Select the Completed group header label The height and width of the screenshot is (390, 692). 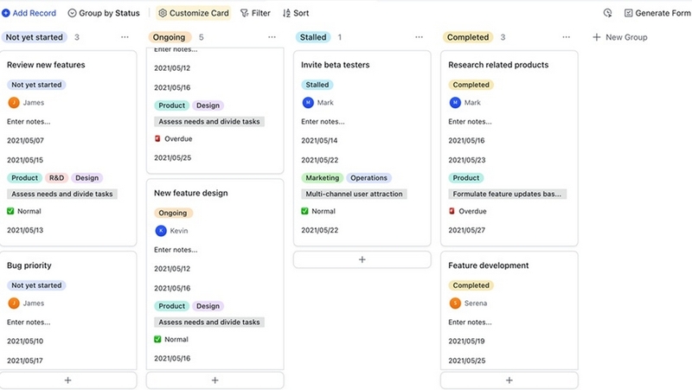(x=468, y=37)
